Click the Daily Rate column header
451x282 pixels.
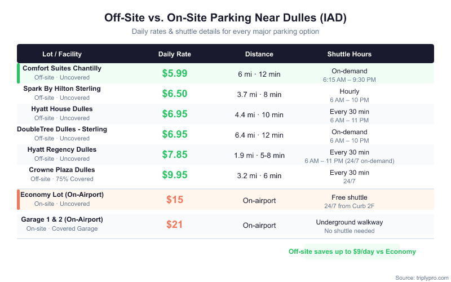pyautogui.click(x=175, y=54)
